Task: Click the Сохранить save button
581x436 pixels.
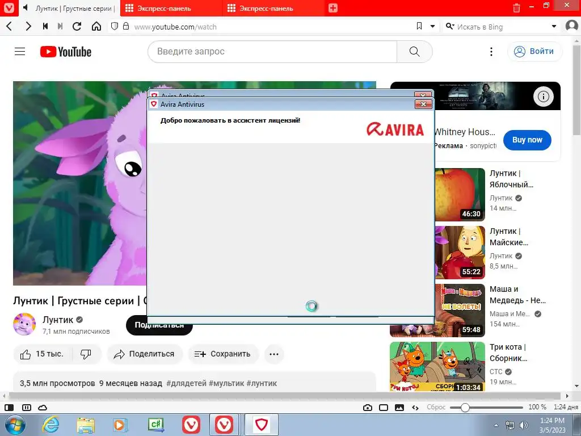Action: point(222,354)
